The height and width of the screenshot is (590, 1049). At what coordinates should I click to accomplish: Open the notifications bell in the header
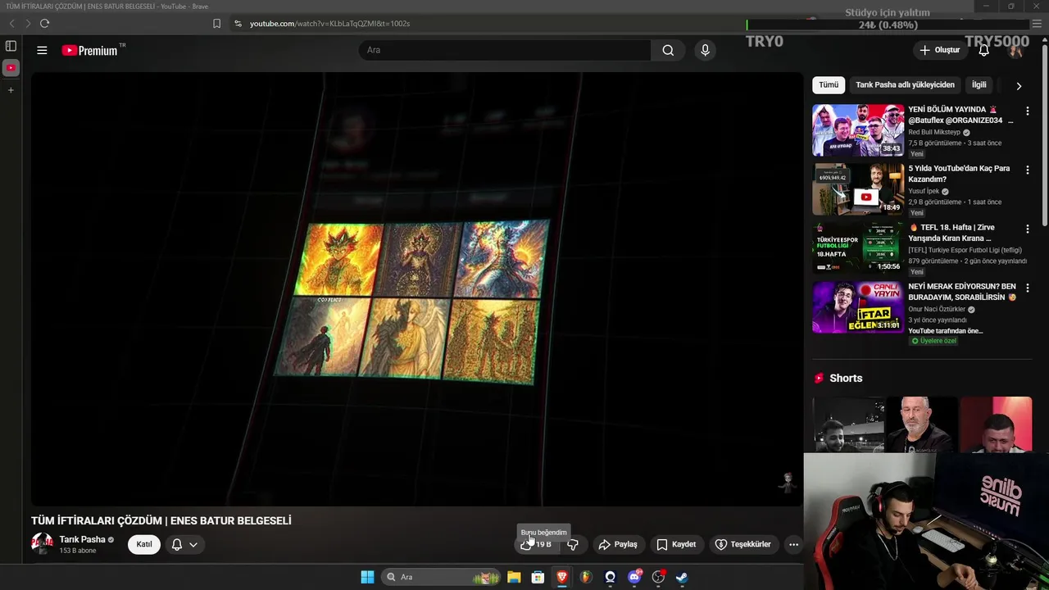(x=983, y=50)
